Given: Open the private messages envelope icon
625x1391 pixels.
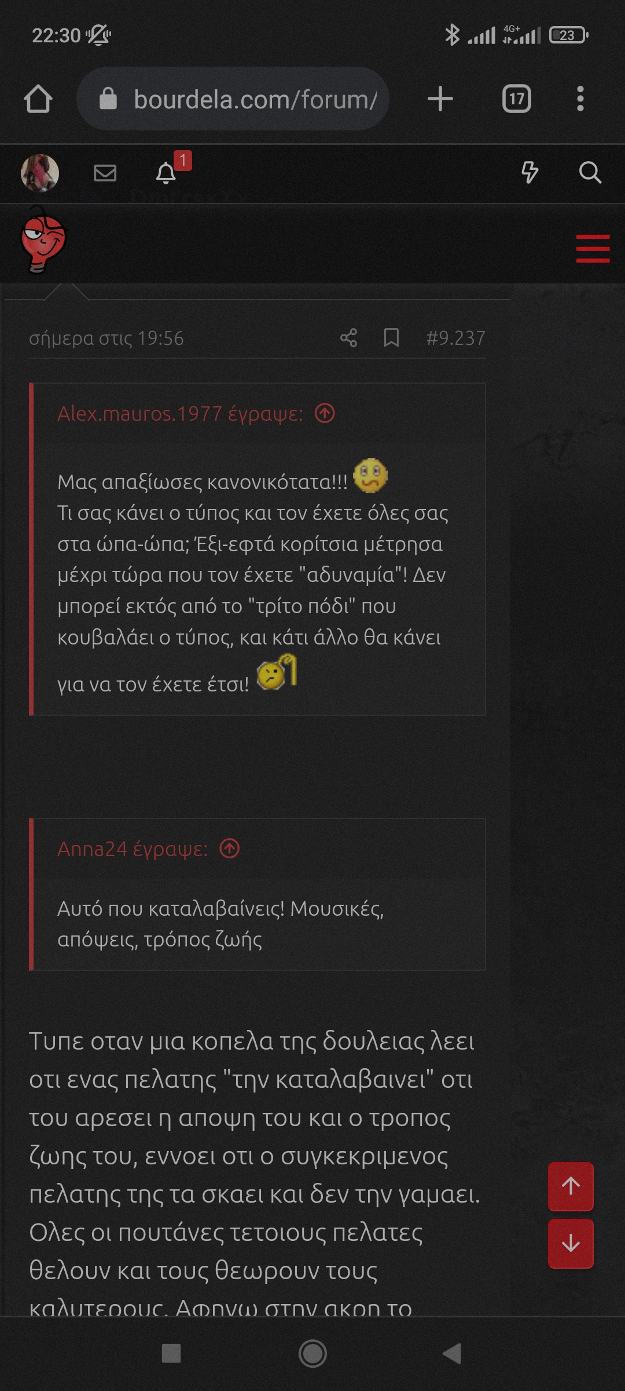Looking at the screenshot, I should pos(105,173).
